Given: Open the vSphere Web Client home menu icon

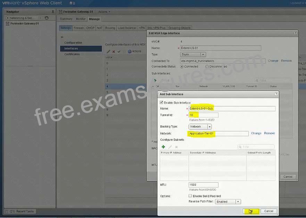Looking at the screenshot, I should click(72, 3).
